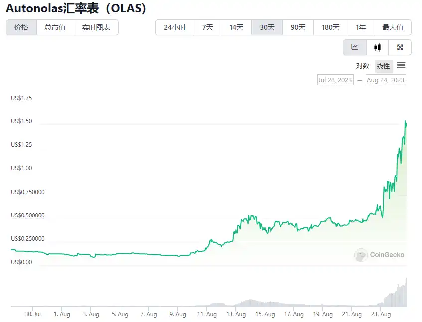
Task: Switch to the candlestick chart icon
Action: tap(377, 47)
